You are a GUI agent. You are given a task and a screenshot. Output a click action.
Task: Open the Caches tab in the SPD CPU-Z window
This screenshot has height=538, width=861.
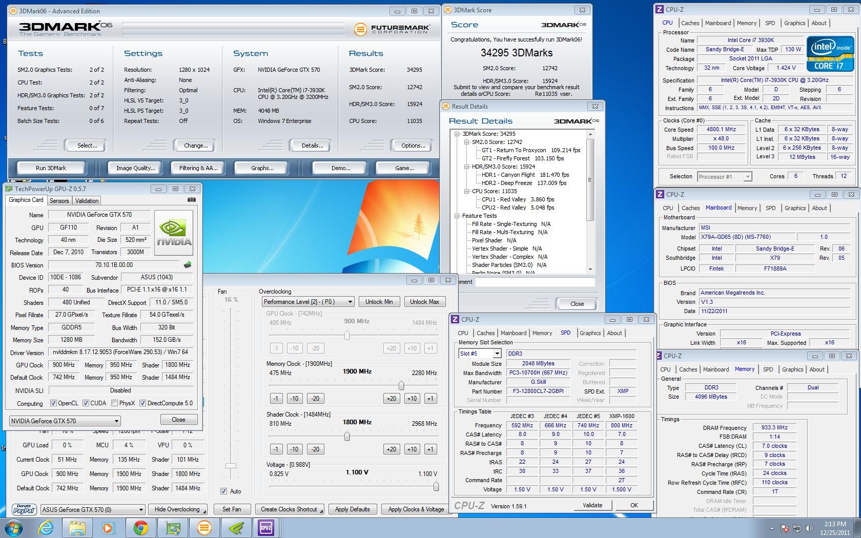click(x=486, y=333)
